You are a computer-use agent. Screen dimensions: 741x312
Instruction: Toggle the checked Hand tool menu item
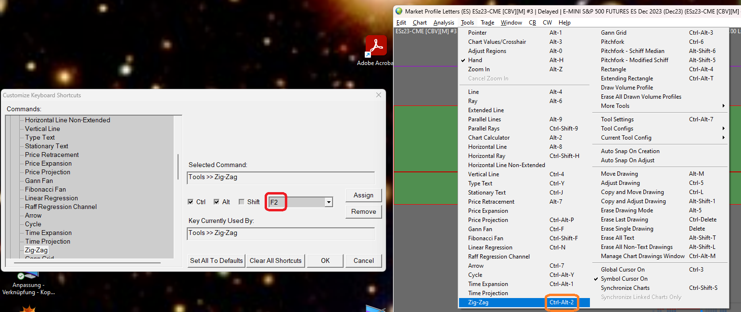524,60
